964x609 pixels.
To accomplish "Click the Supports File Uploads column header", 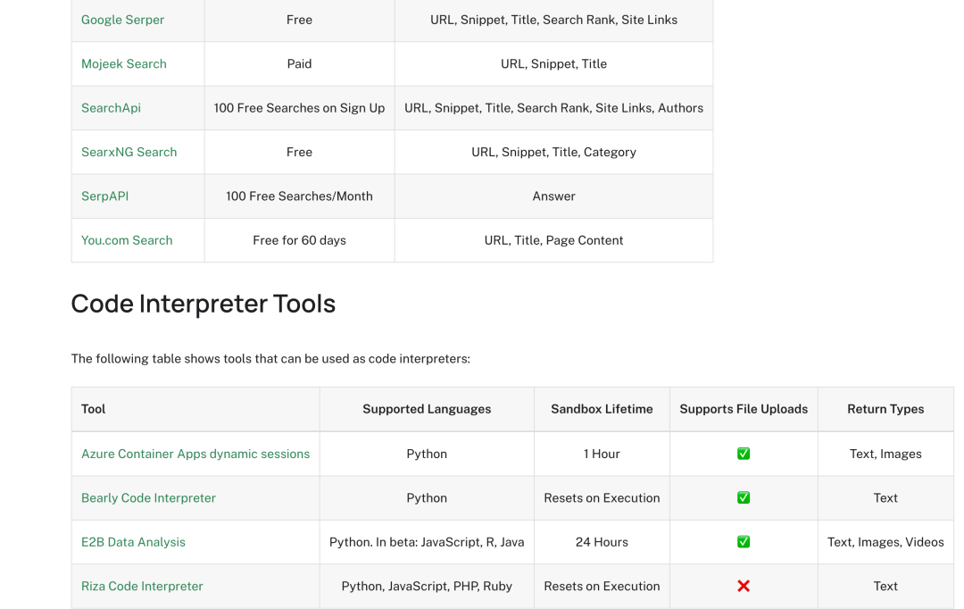I will click(744, 409).
